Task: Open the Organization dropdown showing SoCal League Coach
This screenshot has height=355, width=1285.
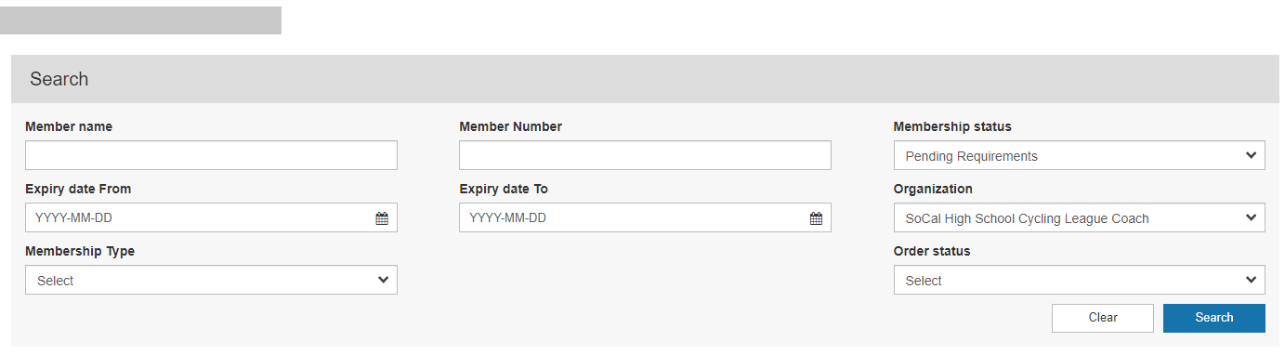Action: point(1079,218)
